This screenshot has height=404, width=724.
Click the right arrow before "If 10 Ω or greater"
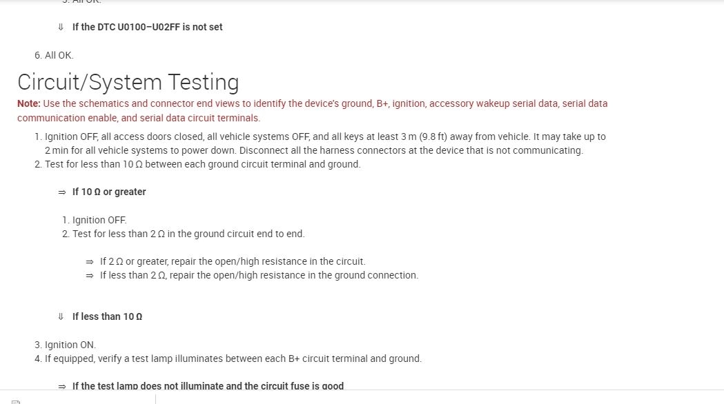pyautogui.click(x=61, y=192)
